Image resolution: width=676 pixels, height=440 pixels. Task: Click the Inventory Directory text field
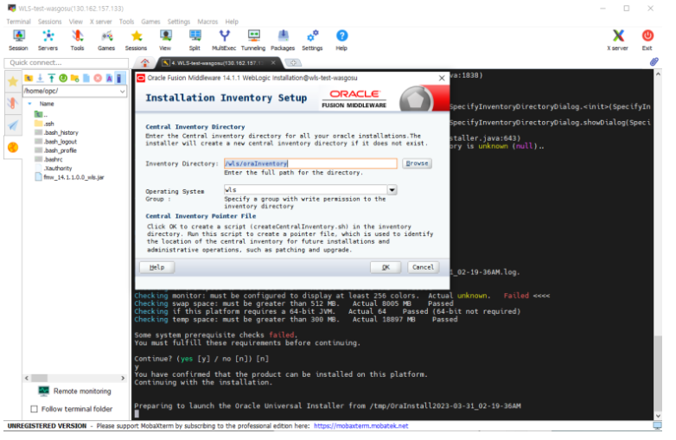tap(310, 163)
